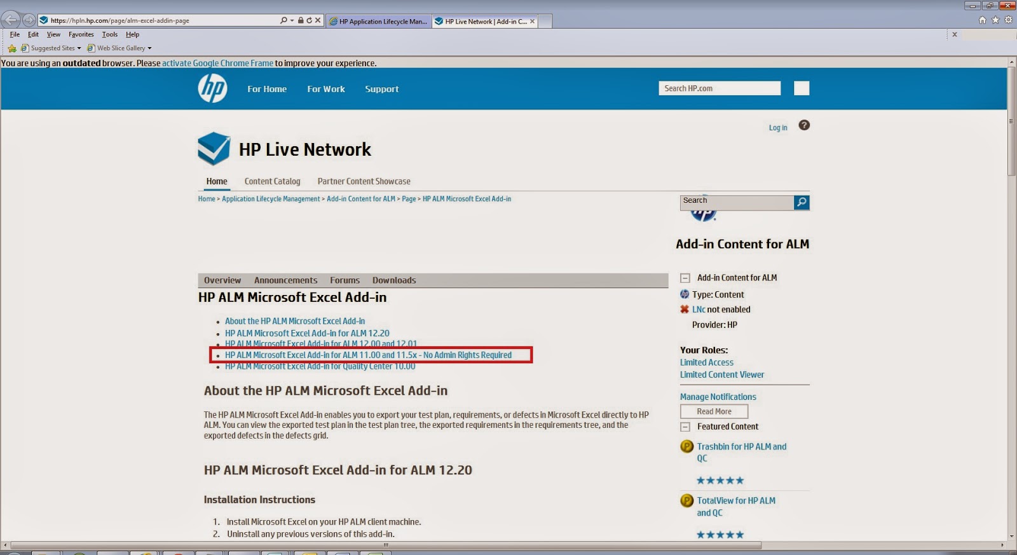Viewport: 1017px width, 555px height.
Task: Open the LNc link
Action: pos(699,310)
